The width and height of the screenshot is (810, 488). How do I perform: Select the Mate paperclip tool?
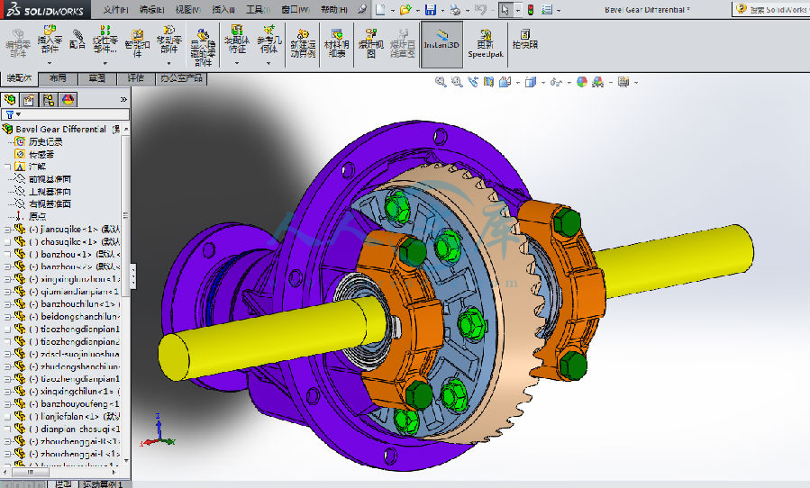tap(77, 37)
